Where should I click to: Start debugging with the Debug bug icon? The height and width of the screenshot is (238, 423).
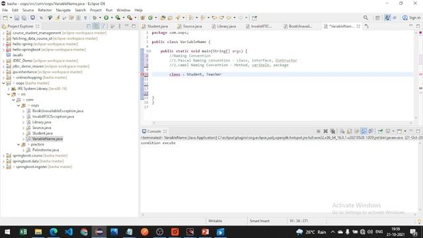click(x=95, y=18)
